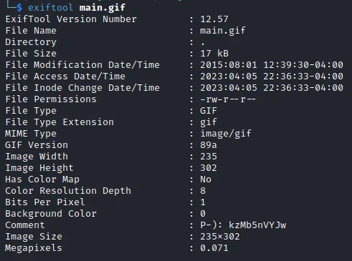Click the Image Width value 235
This screenshot has width=352, height=261.
click(x=209, y=157)
